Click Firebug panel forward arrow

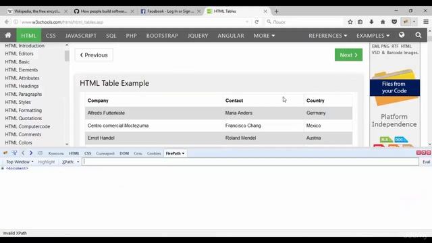(x=31, y=153)
